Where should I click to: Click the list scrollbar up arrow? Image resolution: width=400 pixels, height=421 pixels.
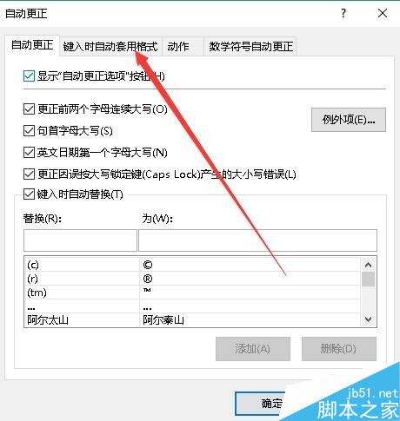coord(369,265)
